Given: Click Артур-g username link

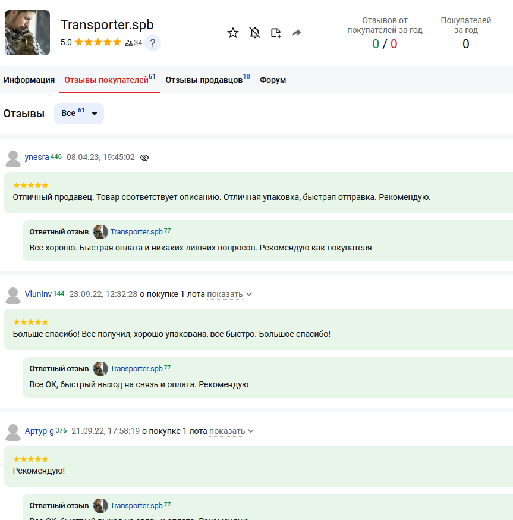Looking at the screenshot, I should [x=39, y=431].
